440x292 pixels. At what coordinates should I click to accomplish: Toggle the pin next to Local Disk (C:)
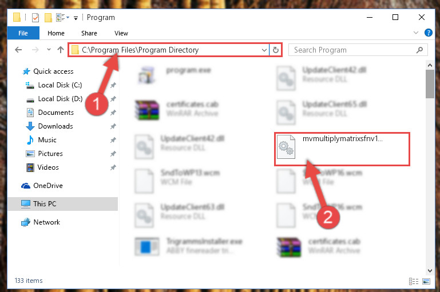pos(113,85)
